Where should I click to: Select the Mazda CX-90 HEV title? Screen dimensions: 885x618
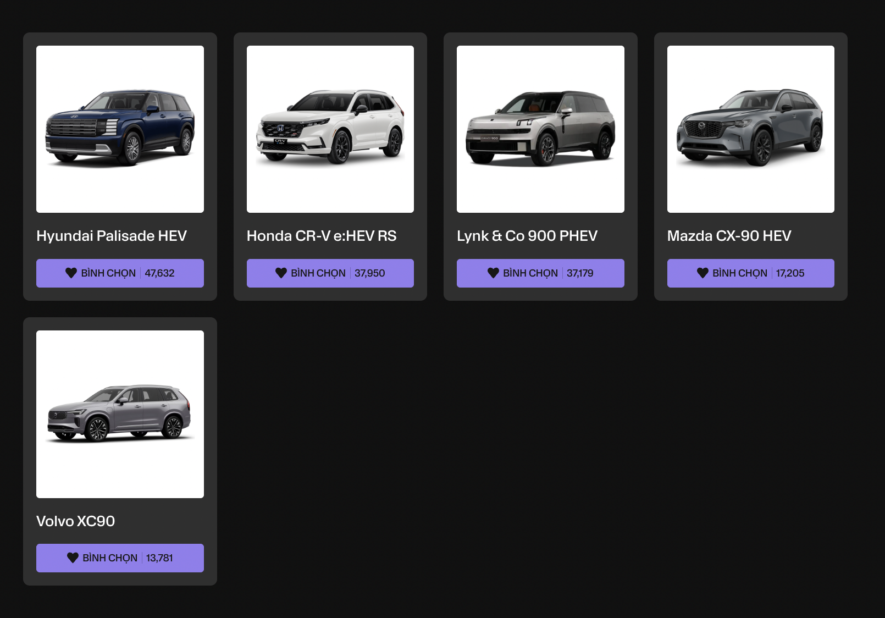click(x=729, y=236)
